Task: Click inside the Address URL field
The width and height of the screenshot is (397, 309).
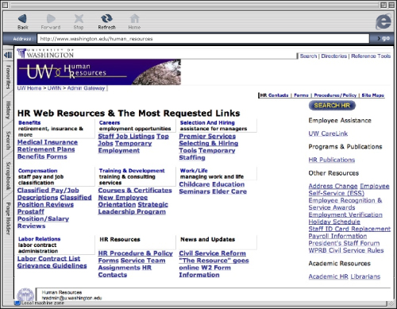Action: pos(203,39)
